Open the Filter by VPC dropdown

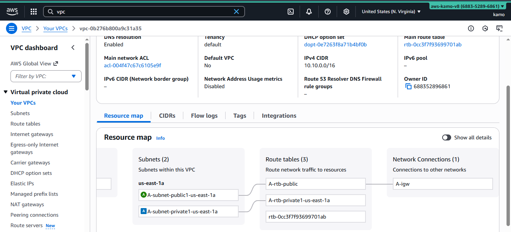click(46, 76)
